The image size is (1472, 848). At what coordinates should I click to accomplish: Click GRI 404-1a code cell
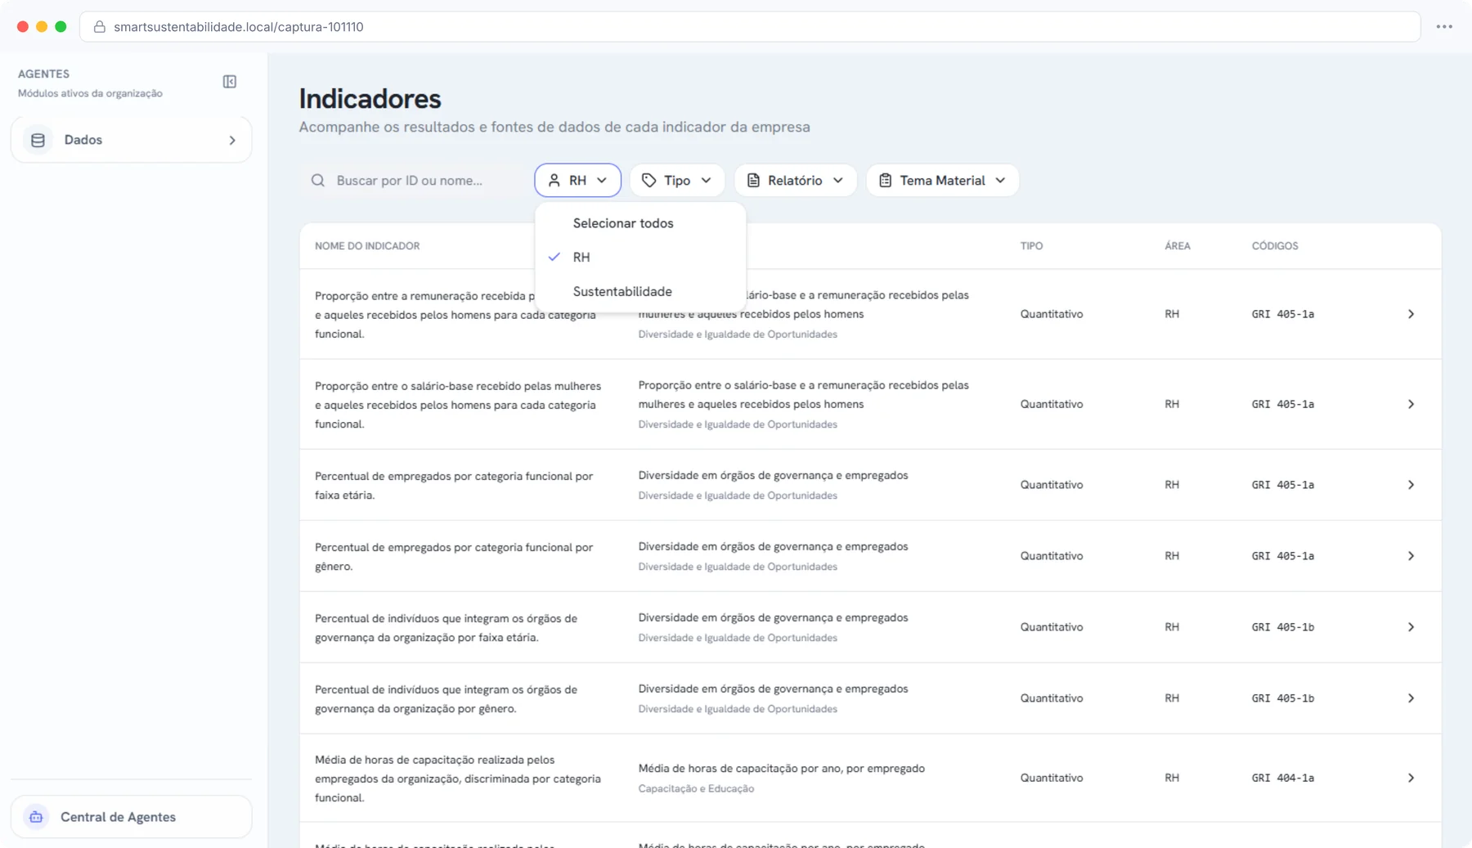pyautogui.click(x=1282, y=778)
